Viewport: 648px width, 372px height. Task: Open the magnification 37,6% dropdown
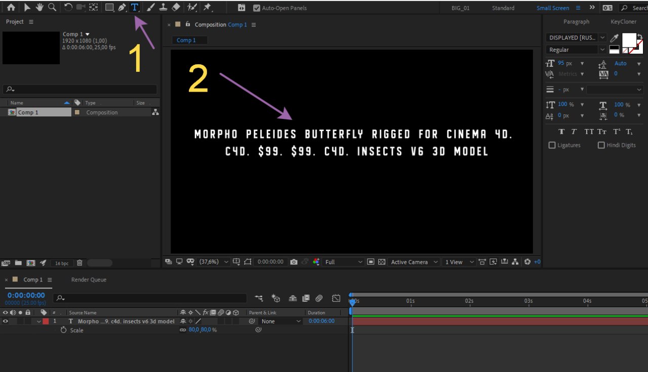[214, 262]
